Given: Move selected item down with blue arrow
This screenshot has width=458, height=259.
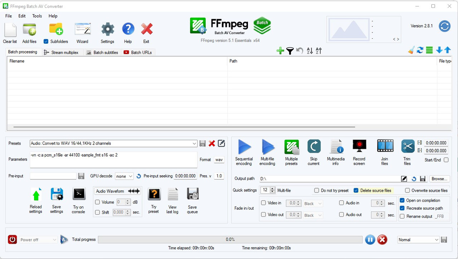Looking at the screenshot, I should click(x=439, y=50).
